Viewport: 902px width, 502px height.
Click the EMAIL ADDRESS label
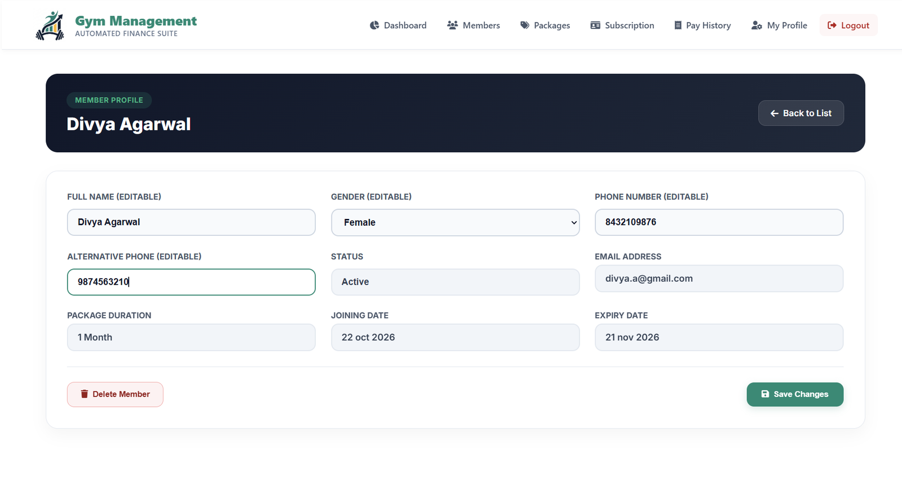(628, 257)
